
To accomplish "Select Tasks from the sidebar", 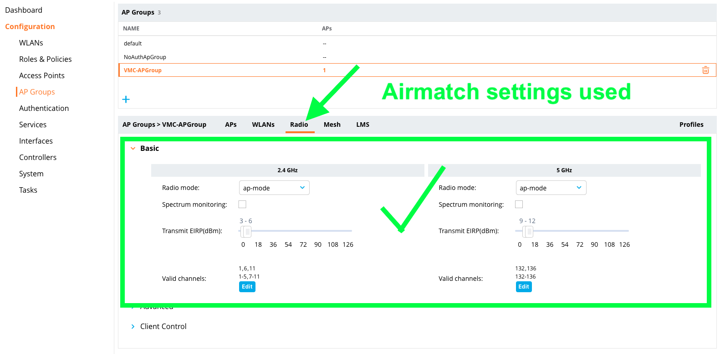I will [x=28, y=189].
